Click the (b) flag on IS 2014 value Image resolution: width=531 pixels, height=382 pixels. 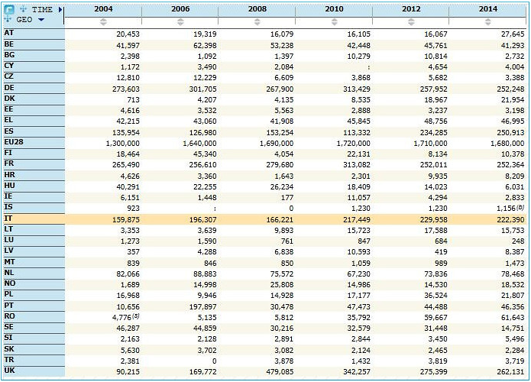coord(520,206)
